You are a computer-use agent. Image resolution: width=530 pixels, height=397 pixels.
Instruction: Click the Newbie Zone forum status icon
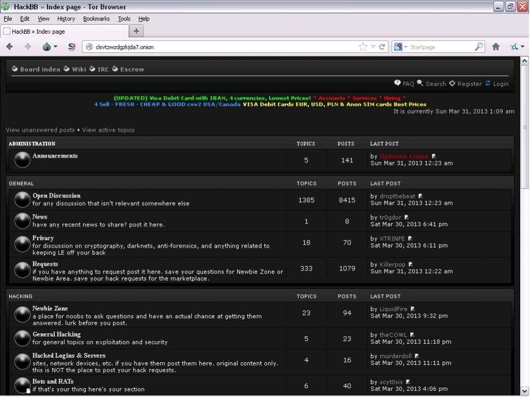pos(22,315)
